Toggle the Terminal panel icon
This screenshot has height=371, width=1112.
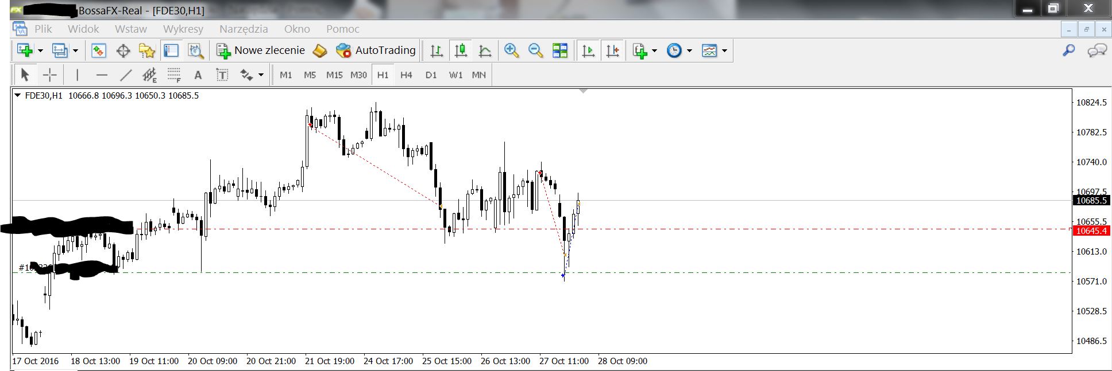(171, 50)
